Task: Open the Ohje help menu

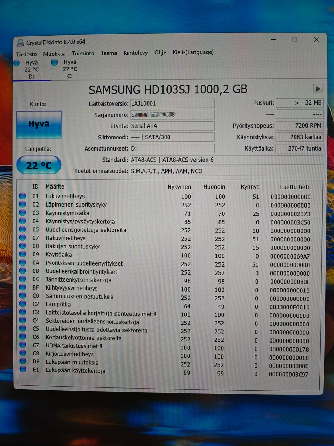Action: [x=160, y=52]
